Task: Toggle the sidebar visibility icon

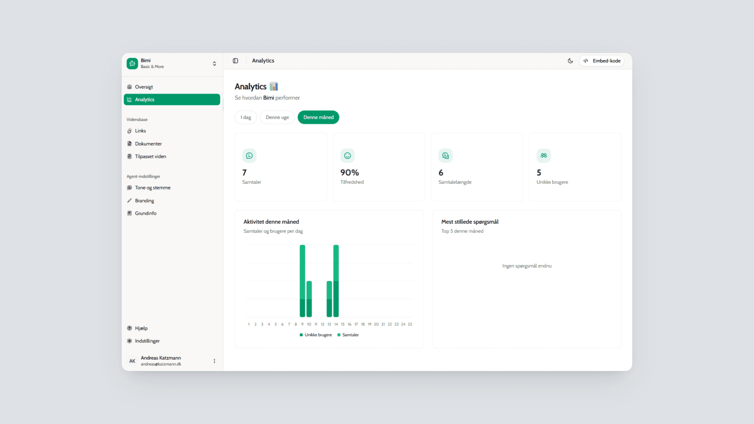Action: coord(236,61)
